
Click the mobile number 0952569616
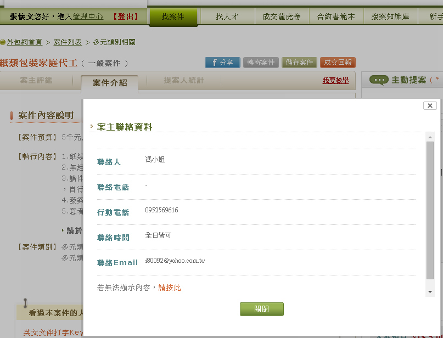coord(161,210)
